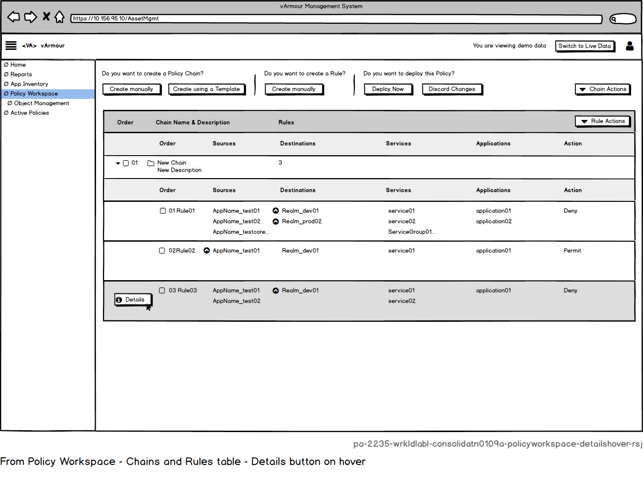
Task: Click the stop loading X icon
Action: point(46,17)
